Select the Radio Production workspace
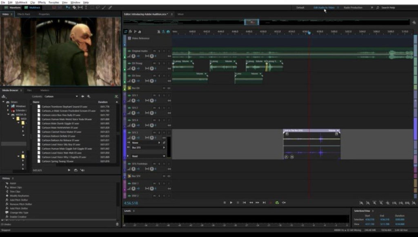 coord(353,7)
